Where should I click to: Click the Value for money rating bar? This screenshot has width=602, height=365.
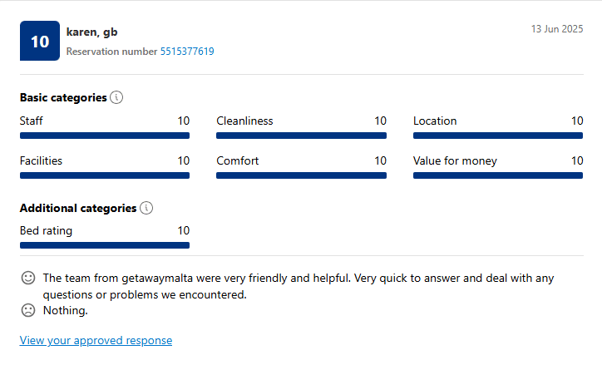pos(498,175)
